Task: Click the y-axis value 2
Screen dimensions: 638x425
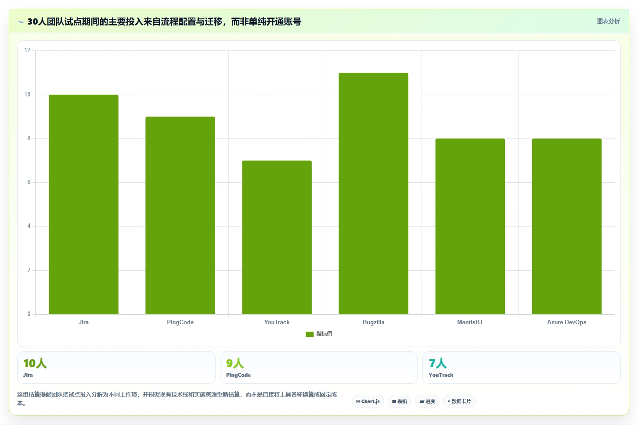Action: 29,270
